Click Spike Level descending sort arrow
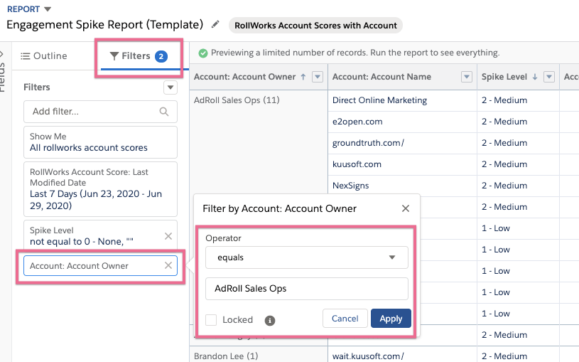This screenshot has height=362, width=579. click(535, 77)
